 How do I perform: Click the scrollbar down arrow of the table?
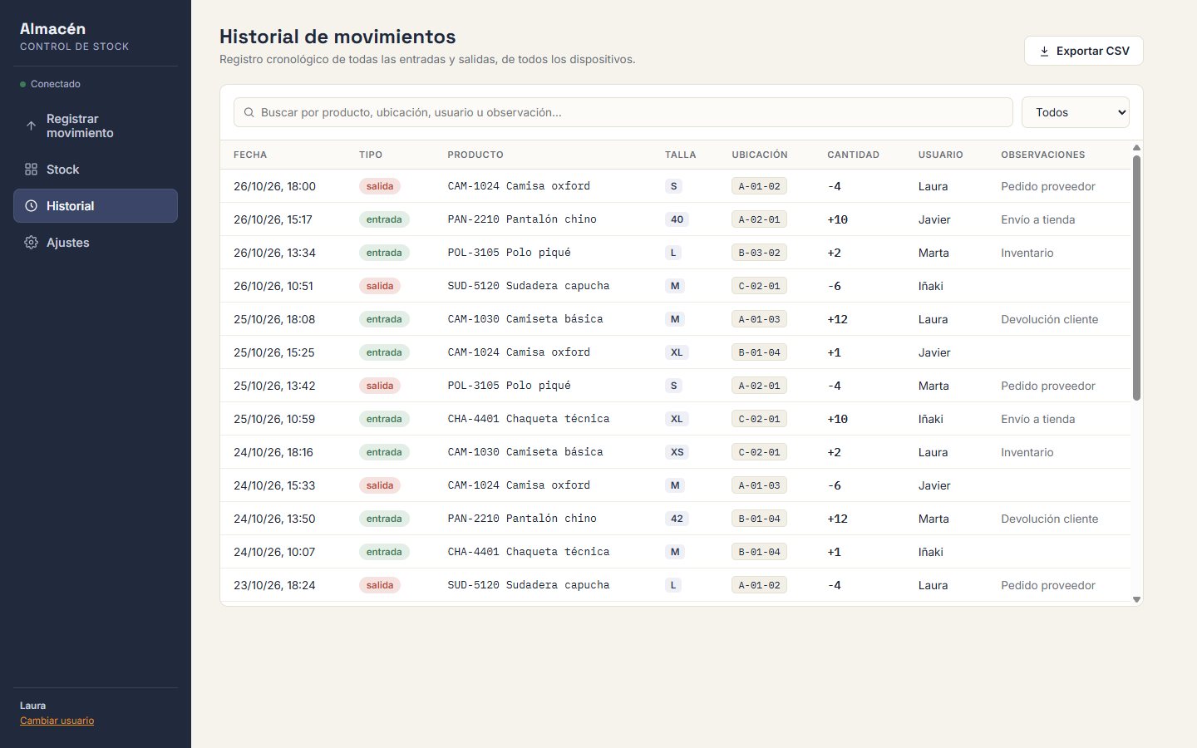(1136, 599)
